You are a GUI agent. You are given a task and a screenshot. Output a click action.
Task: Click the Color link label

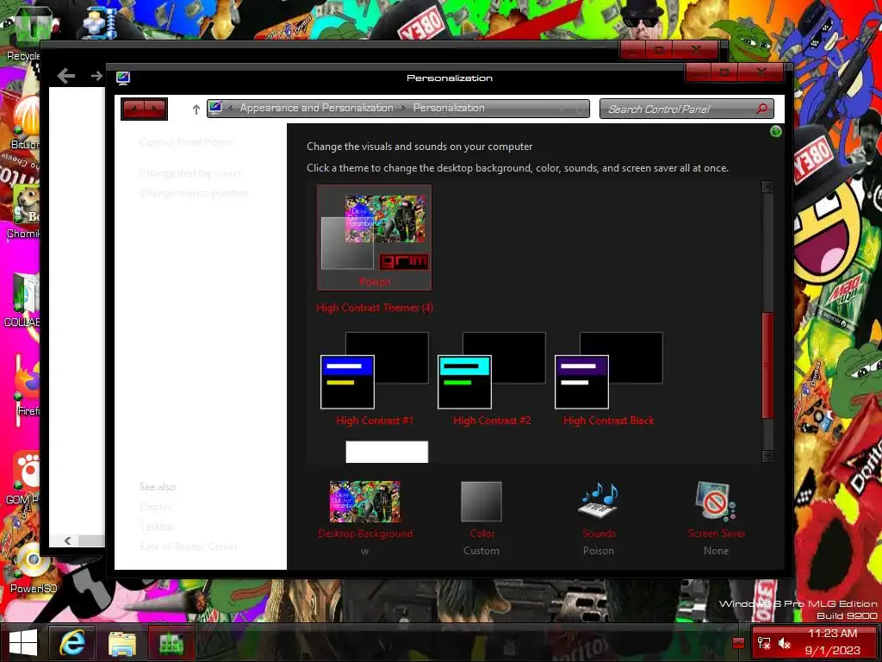482,533
